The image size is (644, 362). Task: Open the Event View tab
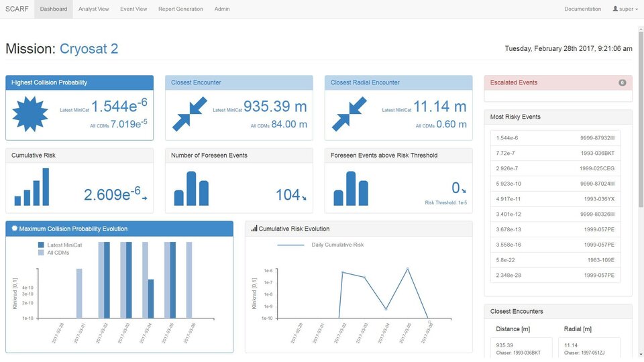(133, 9)
